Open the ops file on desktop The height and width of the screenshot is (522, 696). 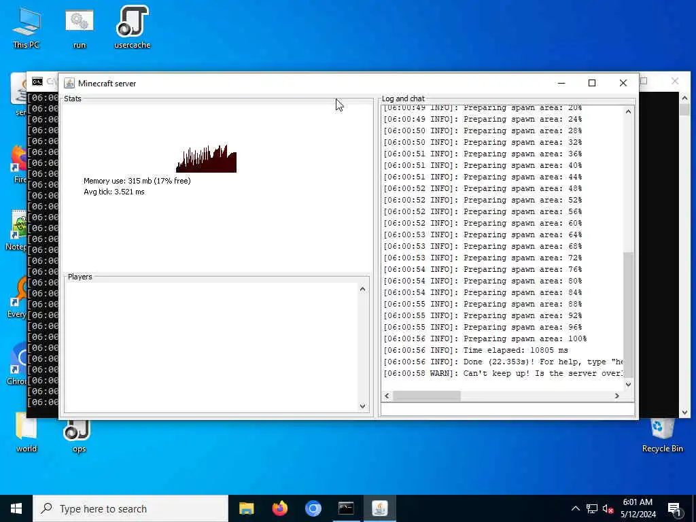pyautogui.click(x=79, y=436)
